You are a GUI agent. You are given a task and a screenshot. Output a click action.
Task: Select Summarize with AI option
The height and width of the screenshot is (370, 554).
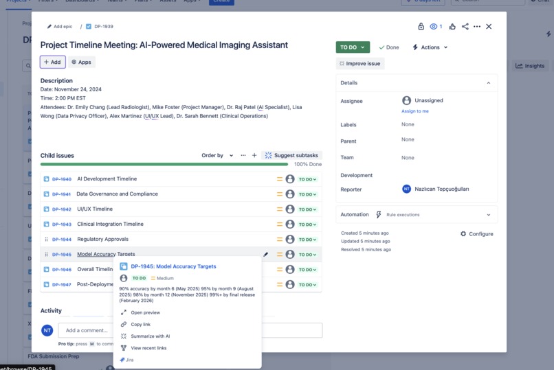pyautogui.click(x=150, y=336)
